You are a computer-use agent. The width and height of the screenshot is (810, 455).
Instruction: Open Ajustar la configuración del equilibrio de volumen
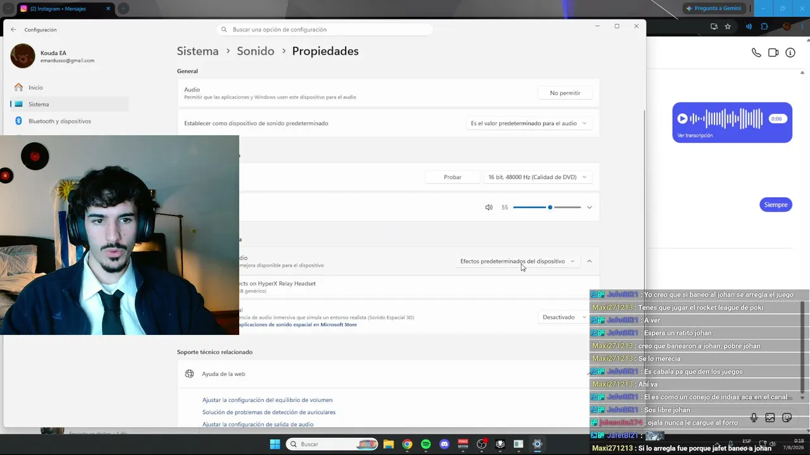(267, 400)
